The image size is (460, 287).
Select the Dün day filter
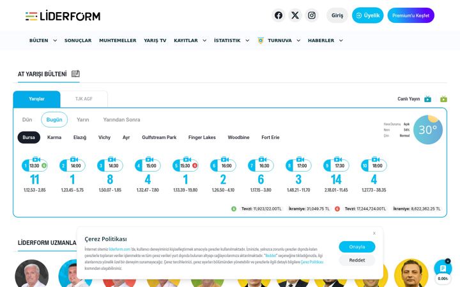click(27, 119)
